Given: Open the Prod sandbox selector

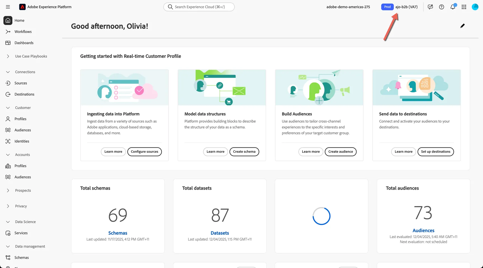Looking at the screenshot, I should (400, 7).
